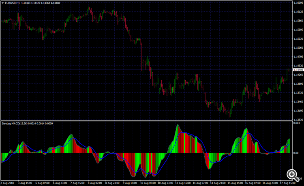The height and width of the screenshot is (186, 304).
Task: Click the 6 Aug 07:00 time label
Action: [43, 183]
